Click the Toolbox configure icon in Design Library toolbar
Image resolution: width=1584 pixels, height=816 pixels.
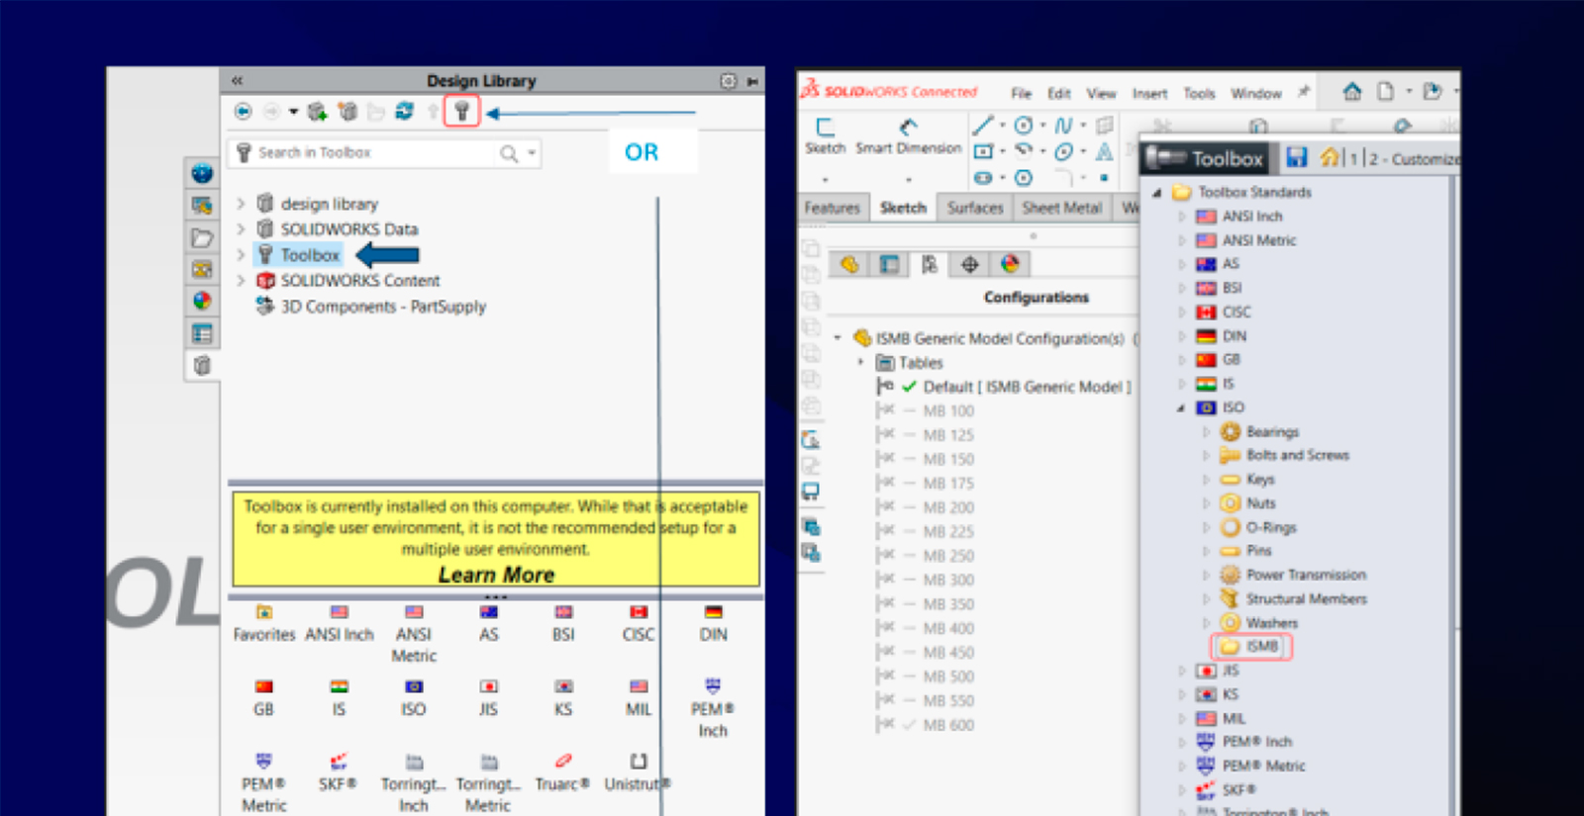click(461, 111)
